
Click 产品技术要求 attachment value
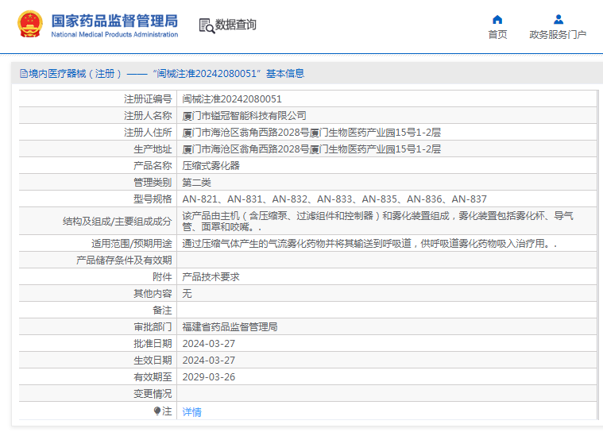click(211, 276)
